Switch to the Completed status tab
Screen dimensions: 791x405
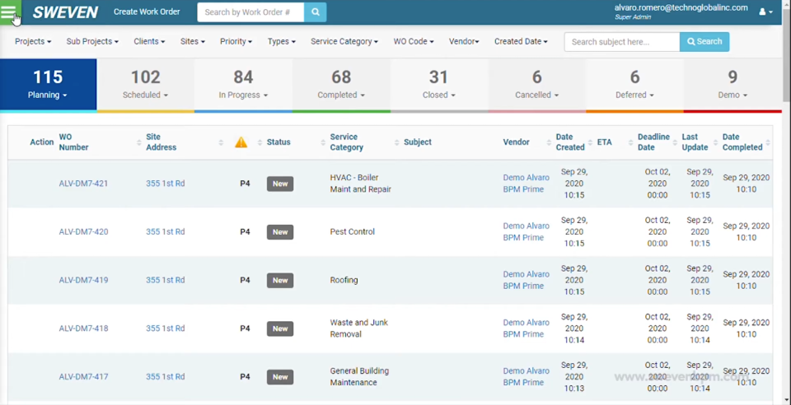pyautogui.click(x=341, y=85)
